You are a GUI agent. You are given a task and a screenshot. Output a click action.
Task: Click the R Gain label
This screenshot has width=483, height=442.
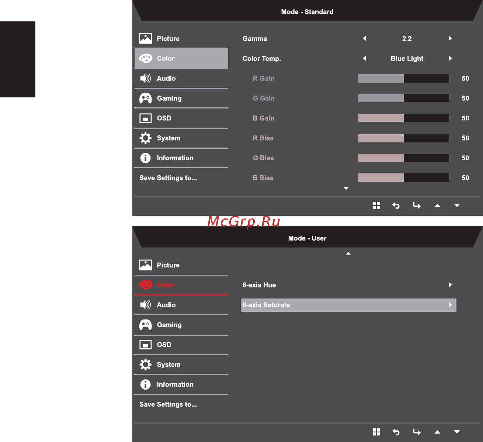264,78
